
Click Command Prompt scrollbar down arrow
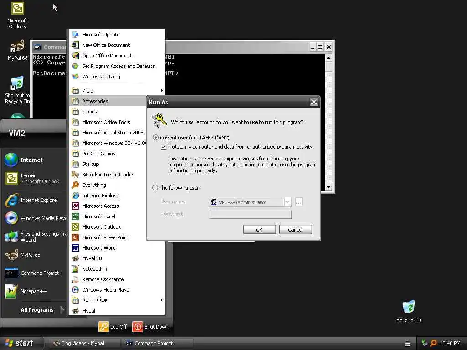328,187
